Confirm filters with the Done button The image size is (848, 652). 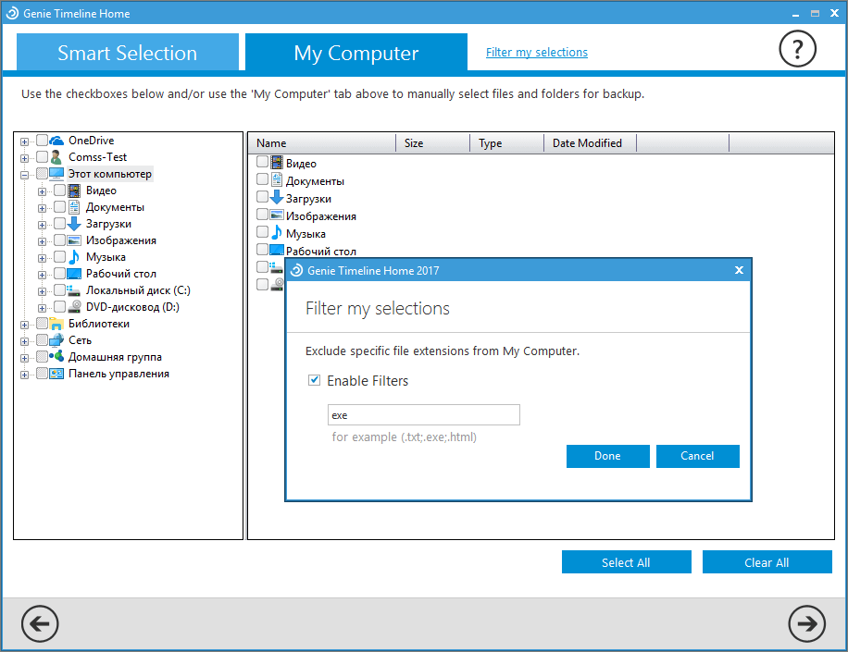608,456
